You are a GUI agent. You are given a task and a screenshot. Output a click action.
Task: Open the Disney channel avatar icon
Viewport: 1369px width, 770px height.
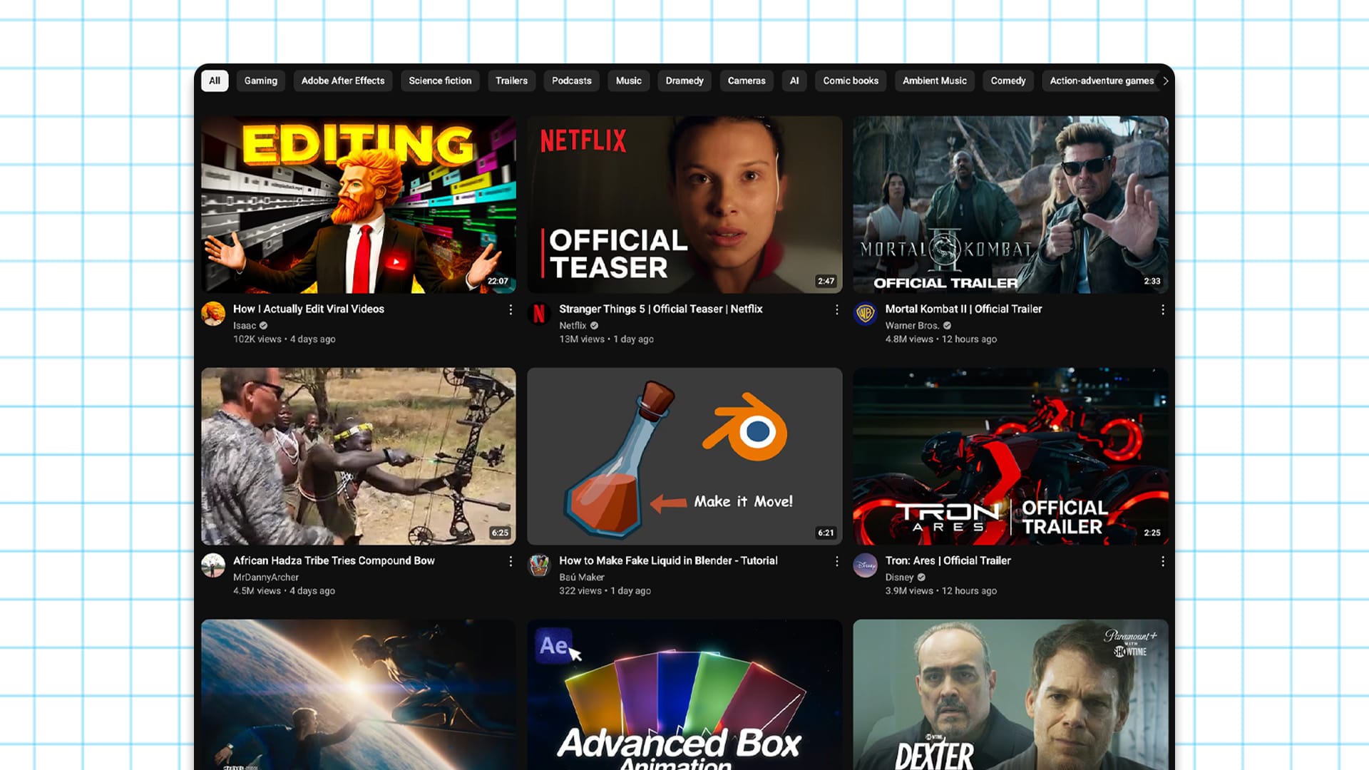tap(865, 565)
